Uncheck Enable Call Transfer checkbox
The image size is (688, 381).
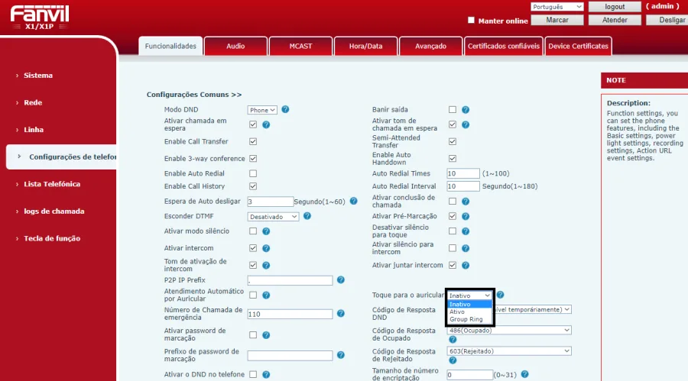tap(253, 141)
